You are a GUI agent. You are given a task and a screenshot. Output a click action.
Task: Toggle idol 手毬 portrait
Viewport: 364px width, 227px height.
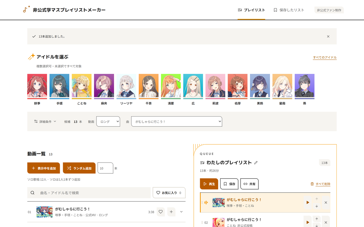coord(59,87)
